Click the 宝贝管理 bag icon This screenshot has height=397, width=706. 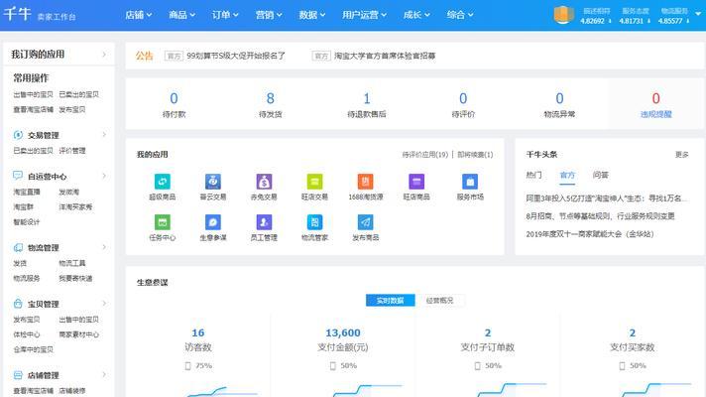click(x=18, y=304)
